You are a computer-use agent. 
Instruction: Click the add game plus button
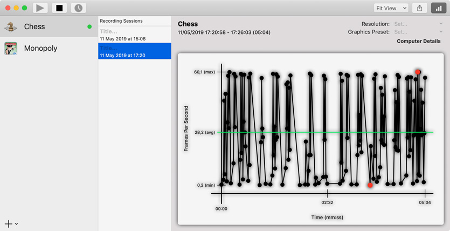tap(8, 224)
